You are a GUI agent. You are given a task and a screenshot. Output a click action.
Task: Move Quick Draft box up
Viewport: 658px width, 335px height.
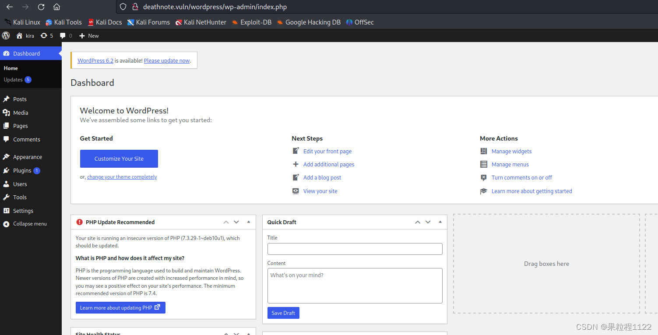[x=418, y=222]
